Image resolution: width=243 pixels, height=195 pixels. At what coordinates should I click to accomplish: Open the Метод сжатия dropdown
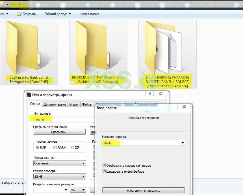[x=60, y=163]
